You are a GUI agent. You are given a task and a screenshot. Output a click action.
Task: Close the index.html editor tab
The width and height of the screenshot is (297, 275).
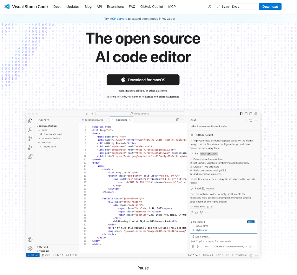click(x=130, y=120)
